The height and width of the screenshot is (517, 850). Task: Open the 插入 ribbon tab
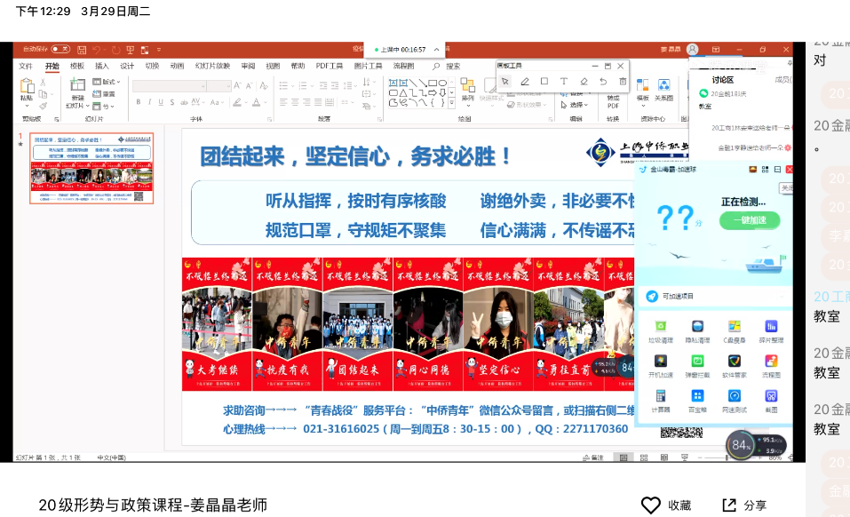(102, 66)
